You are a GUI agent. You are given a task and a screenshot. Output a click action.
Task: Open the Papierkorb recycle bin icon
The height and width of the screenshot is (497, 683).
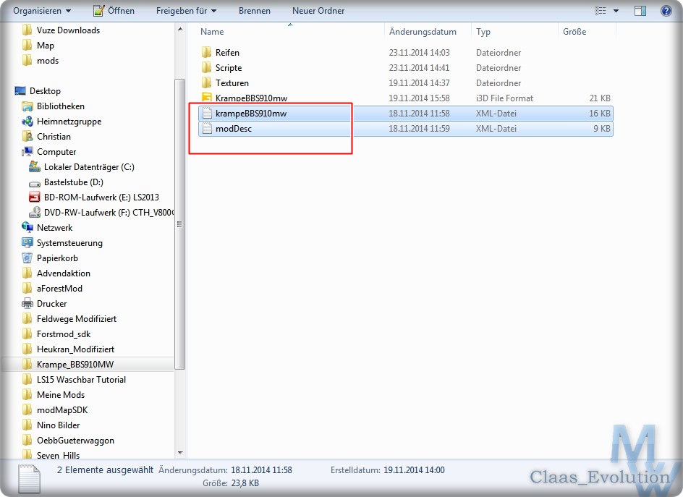(27, 258)
